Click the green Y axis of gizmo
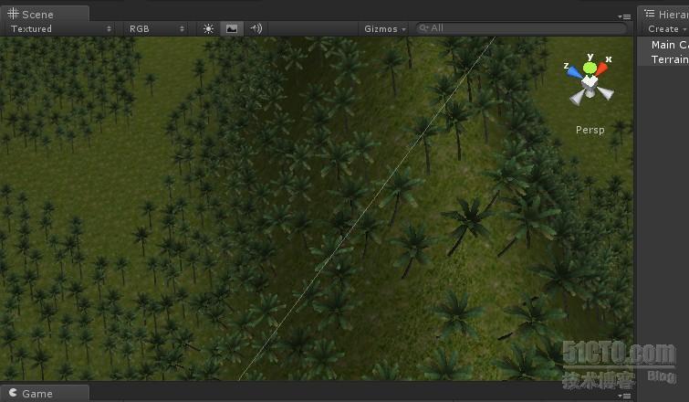The image size is (689, 402). (590, 68)
